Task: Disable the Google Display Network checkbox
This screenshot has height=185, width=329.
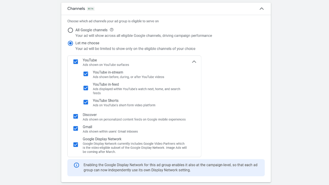Action: coord(76,145)
